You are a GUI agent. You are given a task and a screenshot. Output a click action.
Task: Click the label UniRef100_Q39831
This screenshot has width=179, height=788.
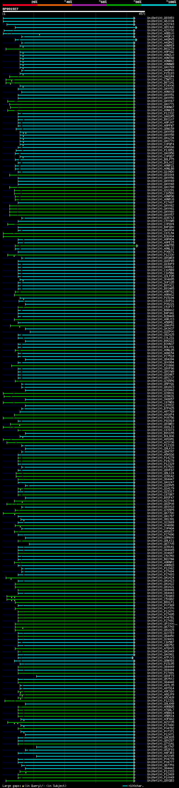161,393
